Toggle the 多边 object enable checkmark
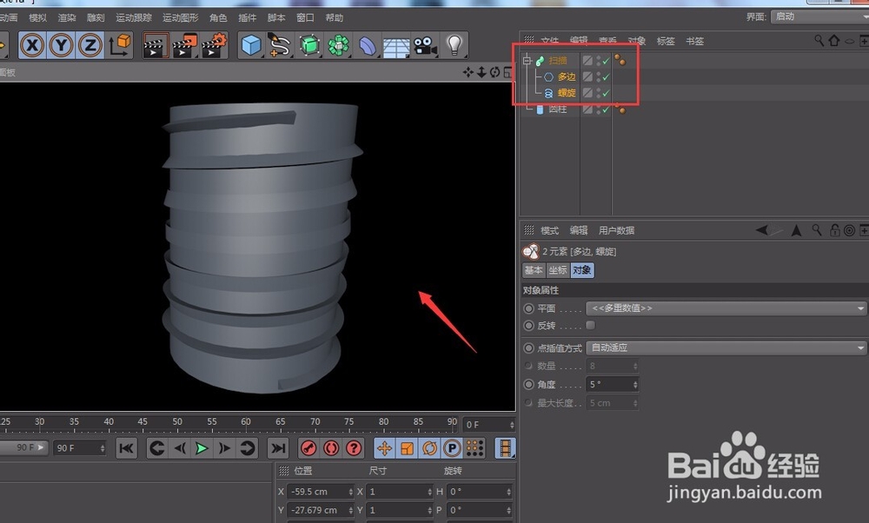869x523 pixels. [607, 77]
